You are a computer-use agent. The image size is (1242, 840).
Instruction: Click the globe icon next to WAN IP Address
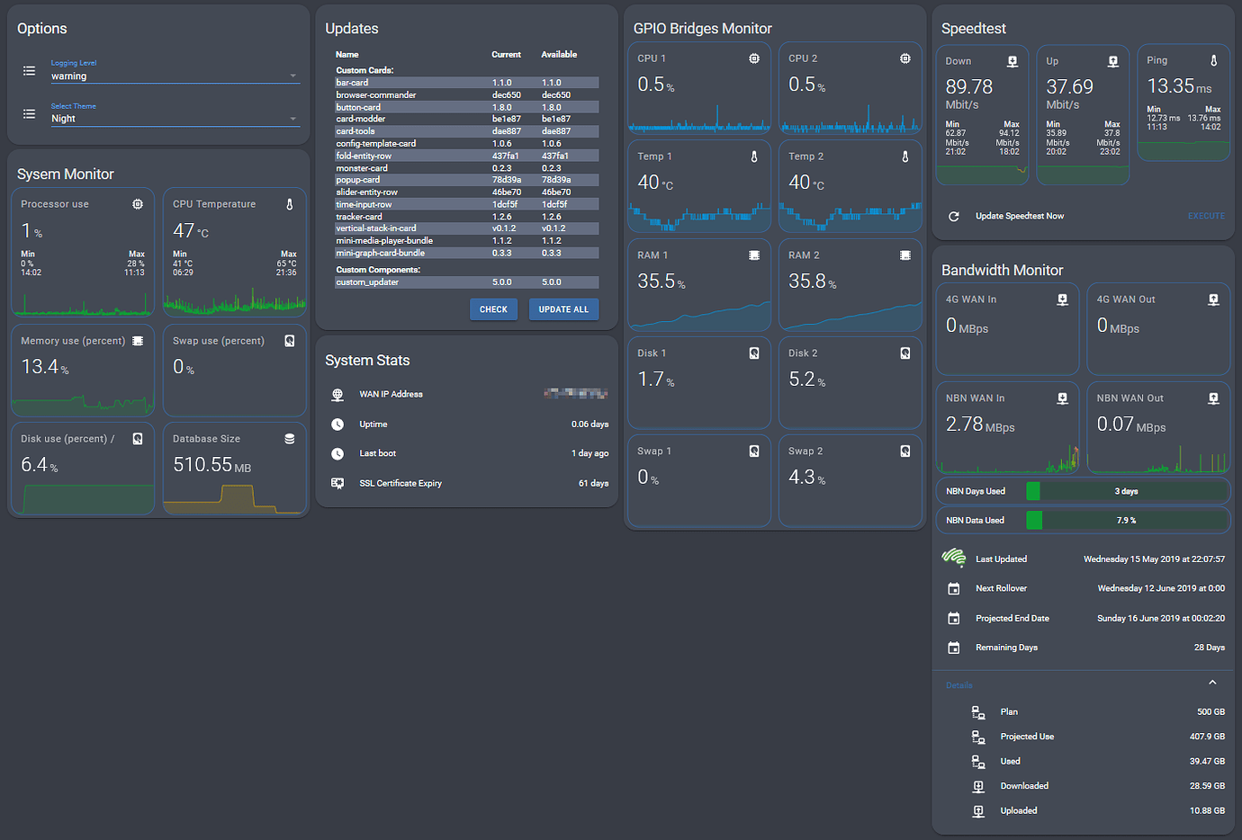click(x=337, y=393)
